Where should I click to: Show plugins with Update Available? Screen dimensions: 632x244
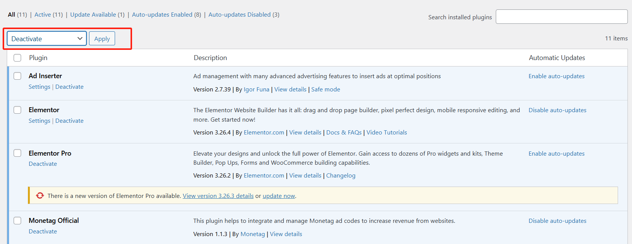point(93,14)
